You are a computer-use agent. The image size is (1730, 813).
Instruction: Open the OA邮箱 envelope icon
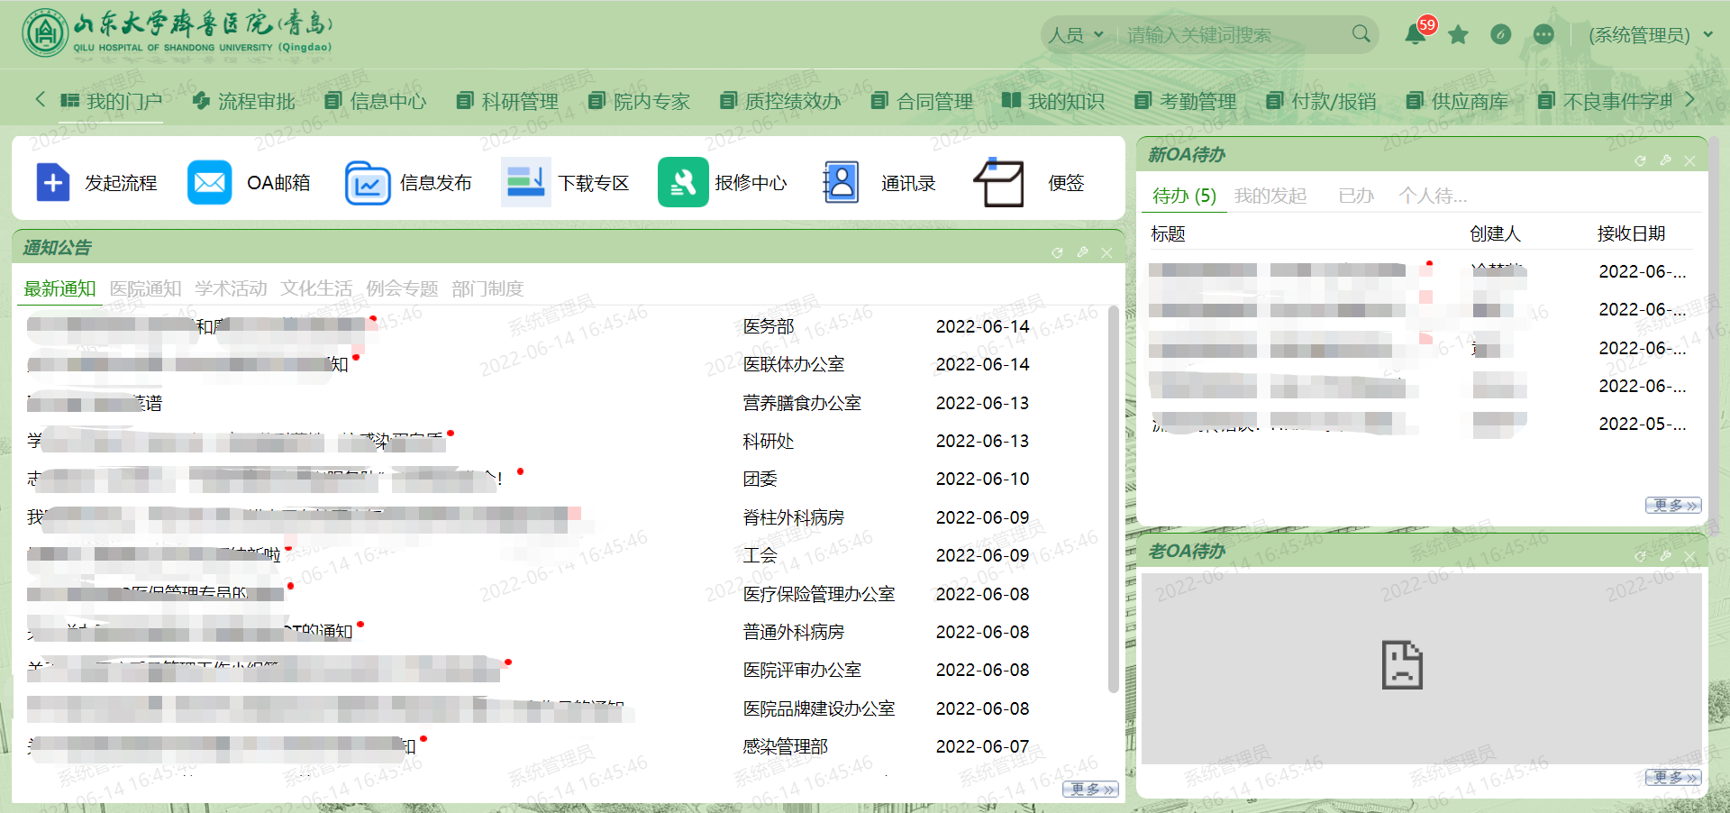click(x=210, y=183)
